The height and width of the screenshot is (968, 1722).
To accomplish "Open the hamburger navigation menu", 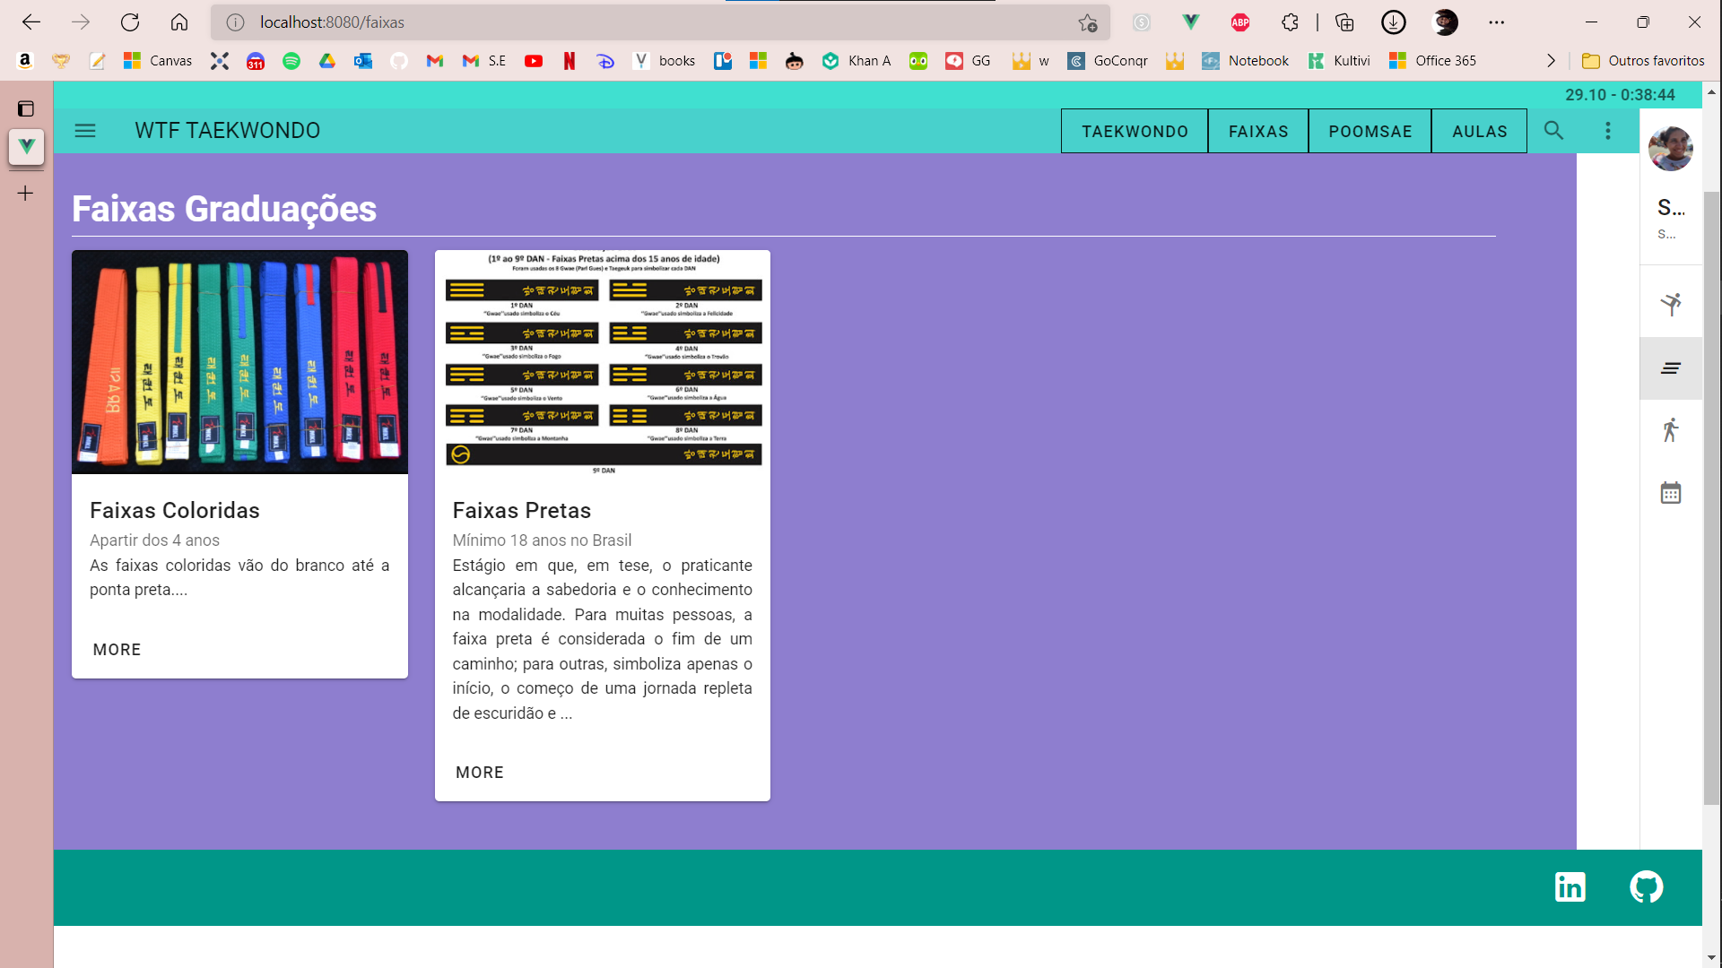I will coord(85,131).
